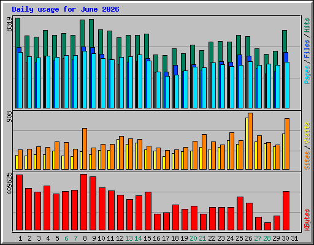This screenshot has height=245, width=314.
Task: Click weekend day 6 on the date axis
Action: coord(66,238)
